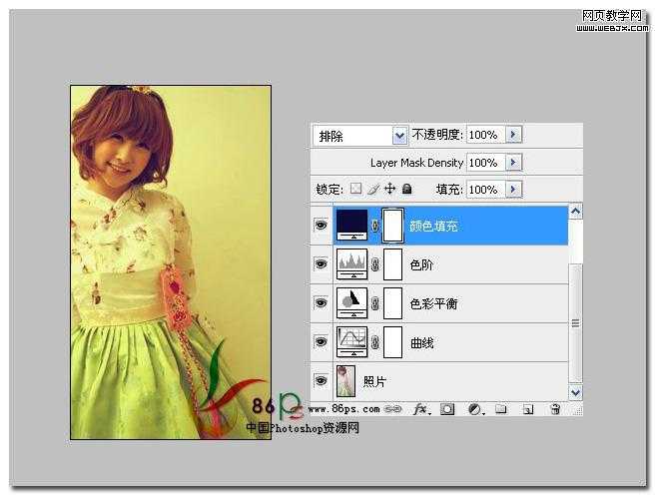Select the 曲线 layer name
This screenshot has width=659, height=499.
[421, 342]
